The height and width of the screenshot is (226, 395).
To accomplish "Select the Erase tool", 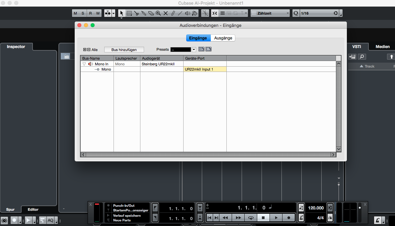I will pos(151,13).
